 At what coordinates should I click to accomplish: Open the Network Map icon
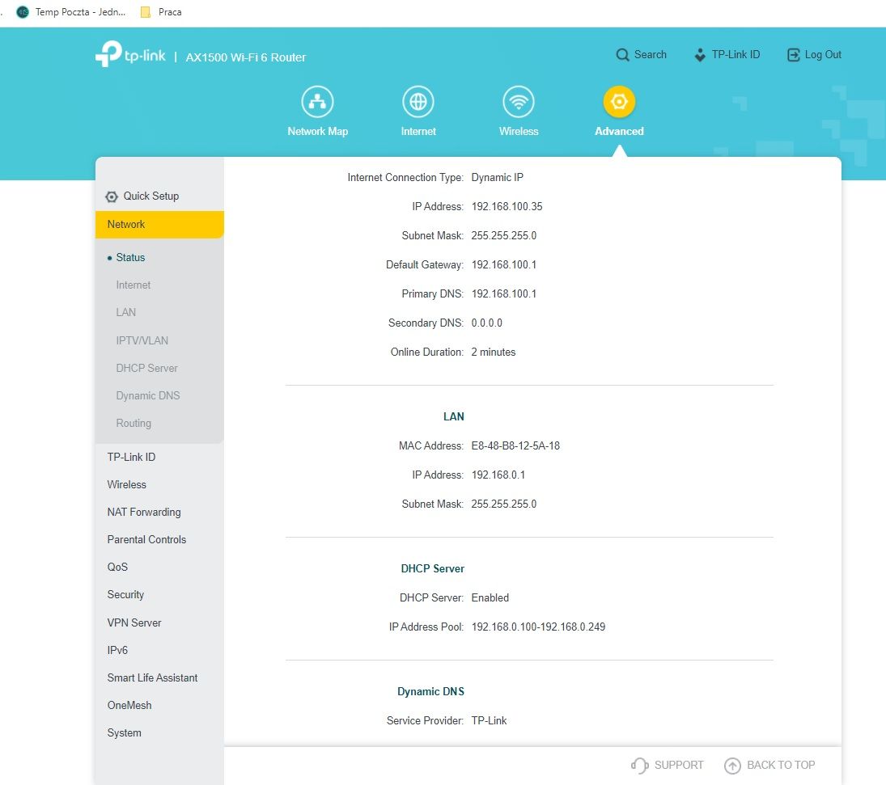coord(317,102)
